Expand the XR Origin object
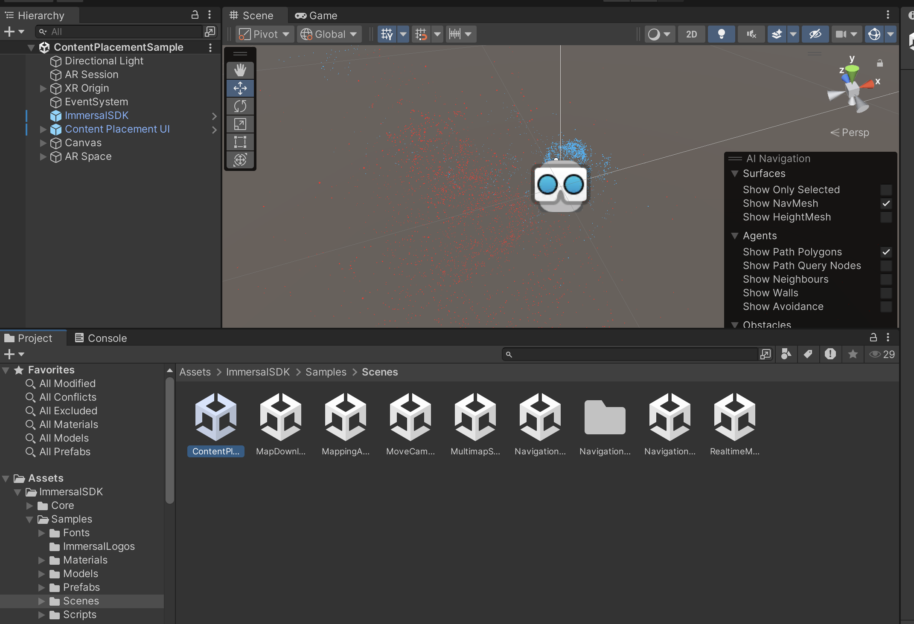This screenshot has width=914, height=624. pos(43,88)
